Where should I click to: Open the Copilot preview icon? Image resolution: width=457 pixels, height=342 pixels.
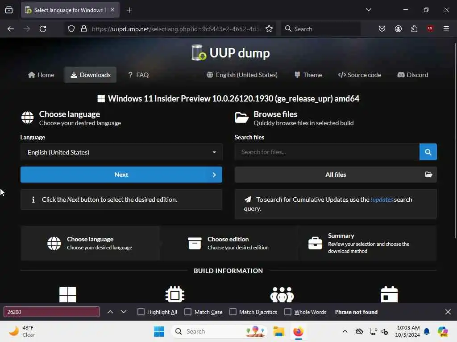[443, 331]
